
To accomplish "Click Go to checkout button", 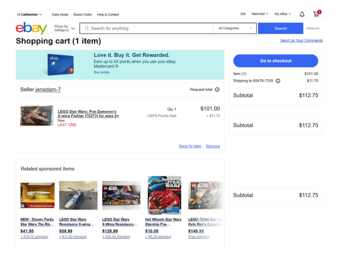I will point(276,61).
